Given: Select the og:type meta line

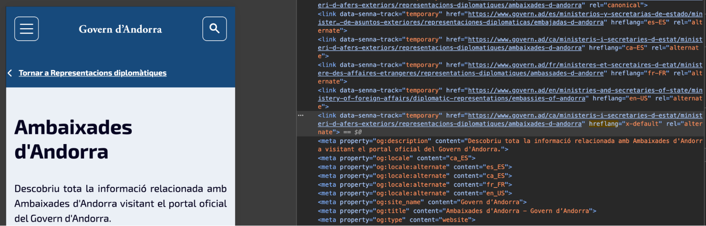Looking at the screenshot, I should pos(397,220).
